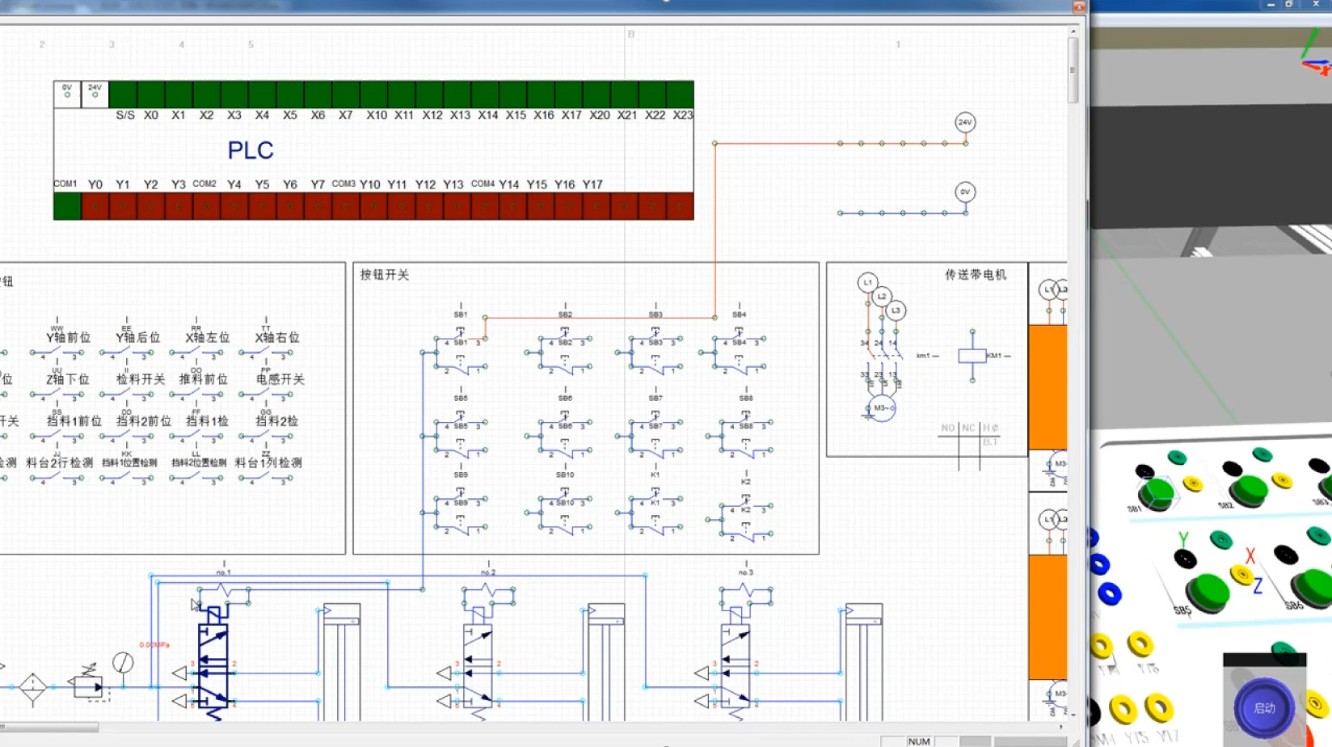The width and height of the screenshot is (1332, 747).
Task: Click the horizontal scrollbar thumb
Action: [x=48, y=728]
